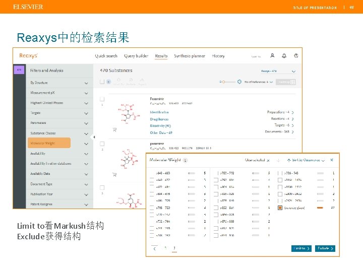Click the structure size slider handle
This screenshot has height=272, width=363.
click(x=224, y=82)
